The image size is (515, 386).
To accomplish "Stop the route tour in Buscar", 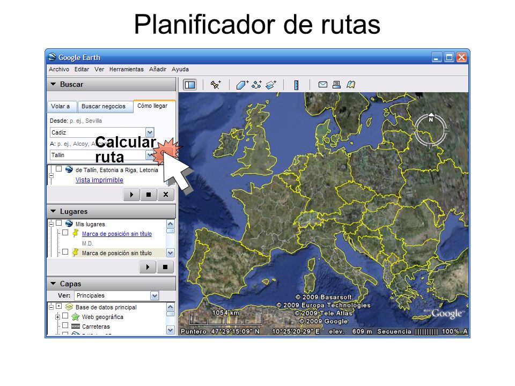I will (x=149, y=195).
